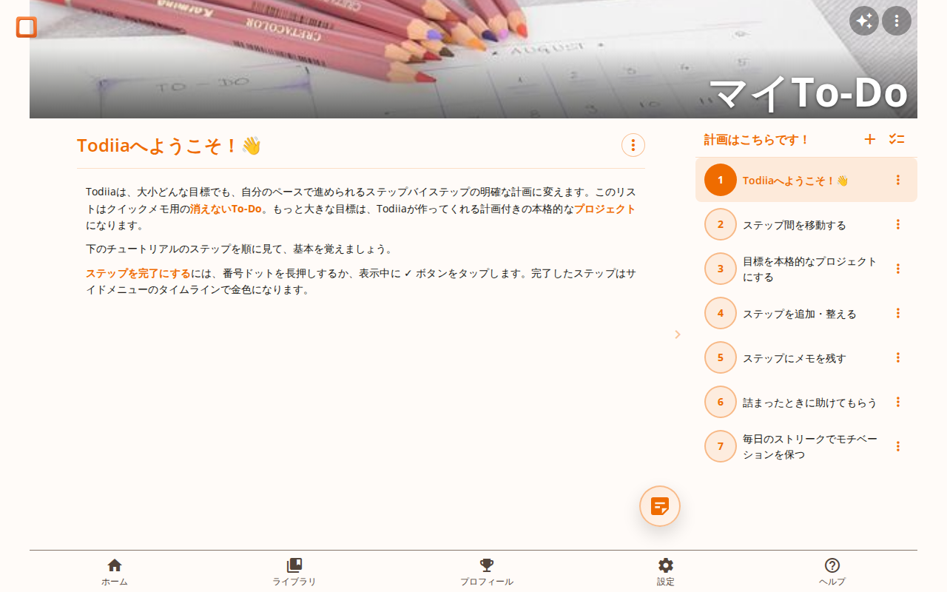Select step 目標を本格的なプロジェクトにする

[x=810, y=269]
